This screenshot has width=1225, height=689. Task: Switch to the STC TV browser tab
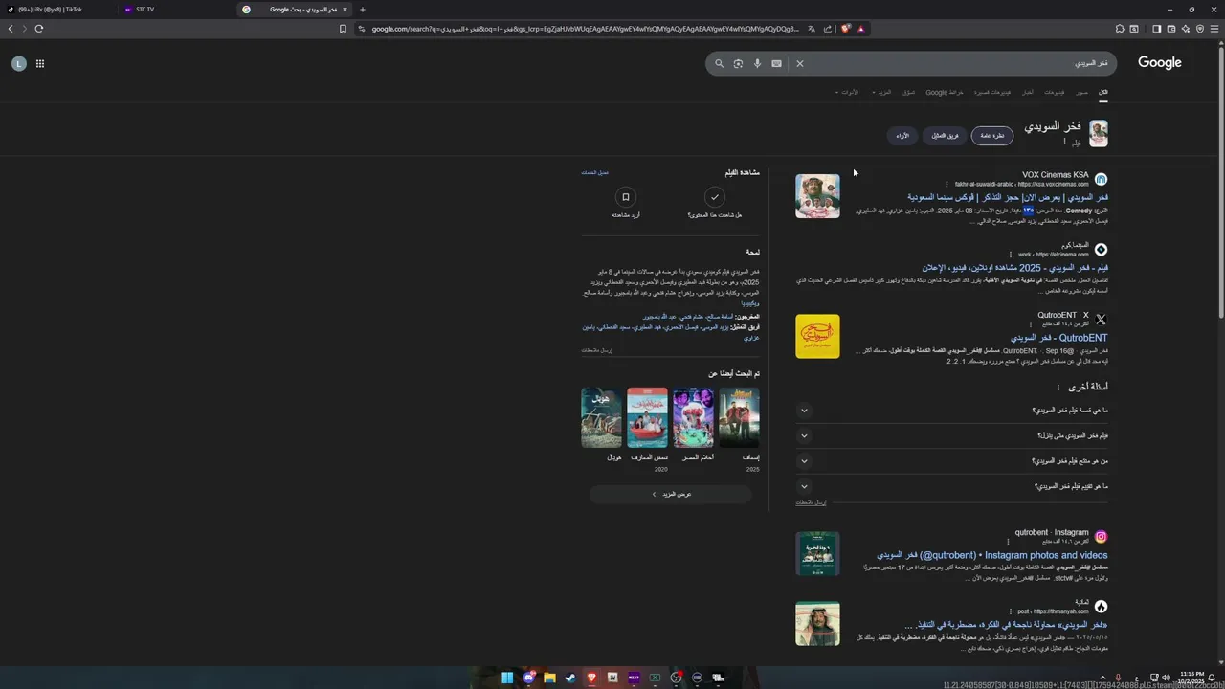[x=177, y=10]
